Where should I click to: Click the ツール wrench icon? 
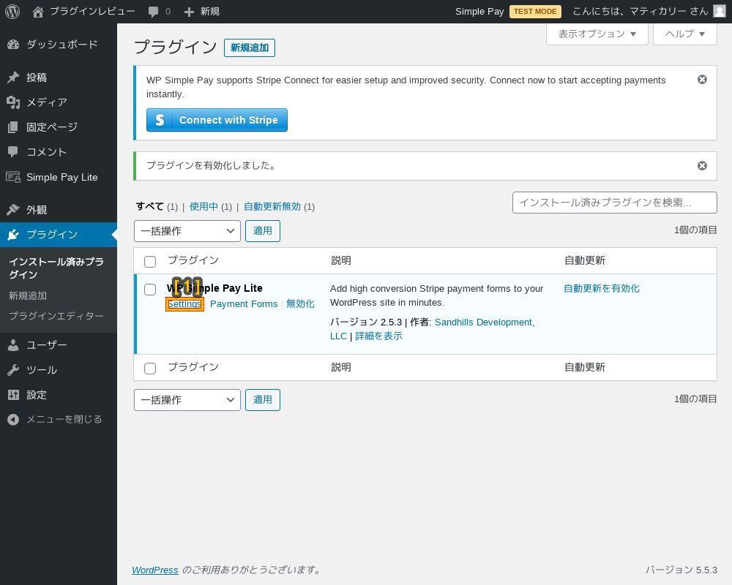[x=13, y=370]
